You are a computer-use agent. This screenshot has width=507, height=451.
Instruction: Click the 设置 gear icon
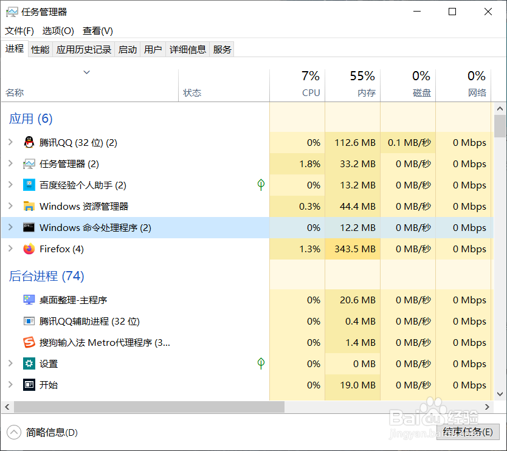coord(29,363)
